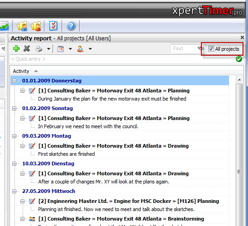
Task: Collapse the 01.01.2009 Donnerstag group
Action: click(14, 81)
